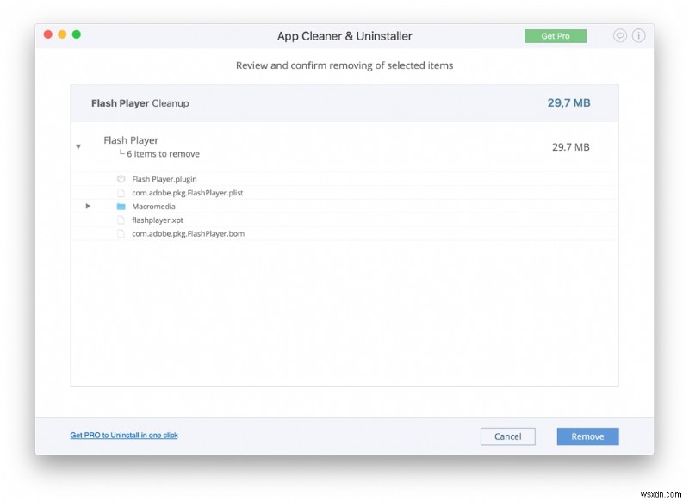Screen dimensions: 689x501
Task: Collapse the Flash Player group disclosure triangle
Action: click(x=78, y=146)
